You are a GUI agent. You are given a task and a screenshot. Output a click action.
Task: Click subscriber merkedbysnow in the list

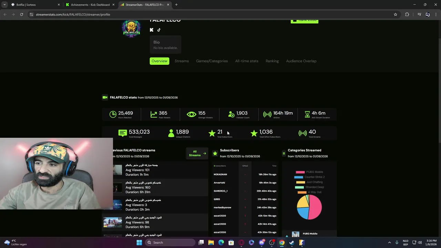222,208
